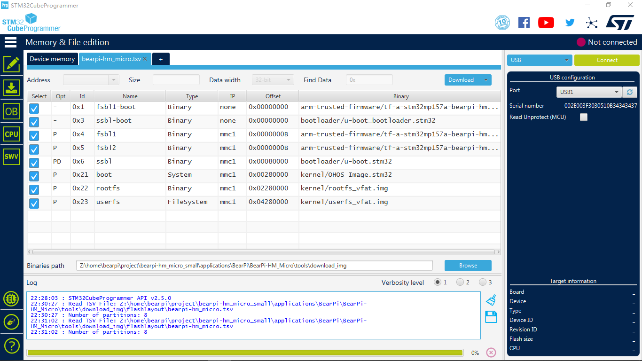Open the USB connection type dropdown
The image size is (642, 361).
pyautogui.click(x=540, y=60)
